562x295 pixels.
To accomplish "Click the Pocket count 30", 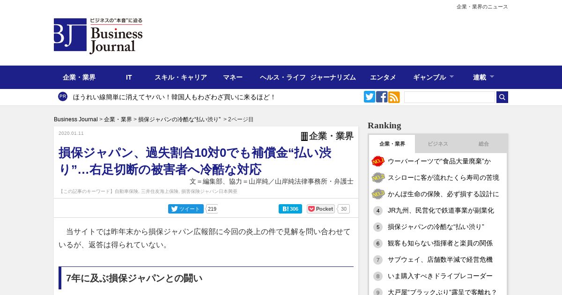I will click(x=344, y=209).
